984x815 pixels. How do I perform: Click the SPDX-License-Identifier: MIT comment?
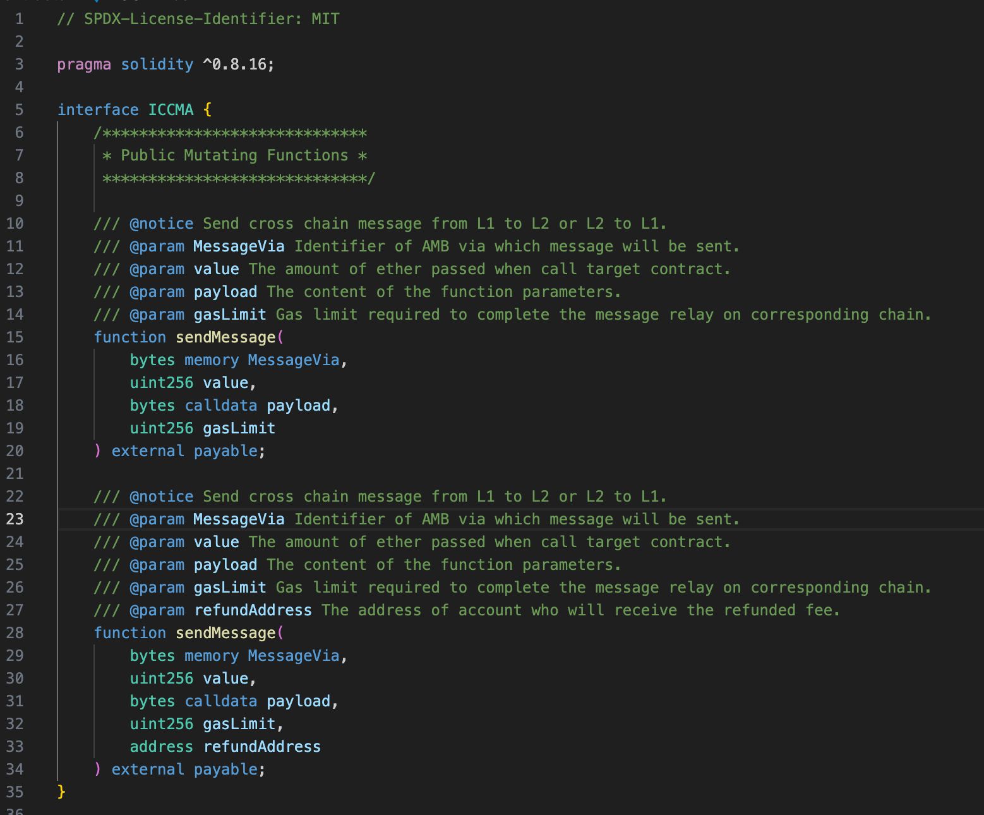[198, 19]
